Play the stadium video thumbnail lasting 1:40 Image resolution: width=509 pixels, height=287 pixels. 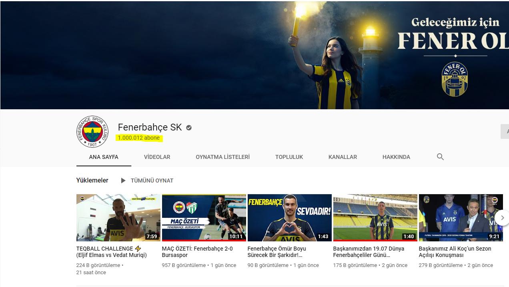pyautogui.click(x=375, y=218)
